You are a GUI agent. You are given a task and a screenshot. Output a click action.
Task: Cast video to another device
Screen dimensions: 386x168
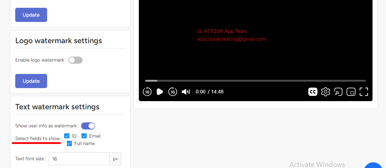tap(338, 92)
